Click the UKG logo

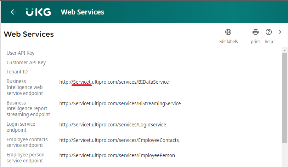click(38, 12)
